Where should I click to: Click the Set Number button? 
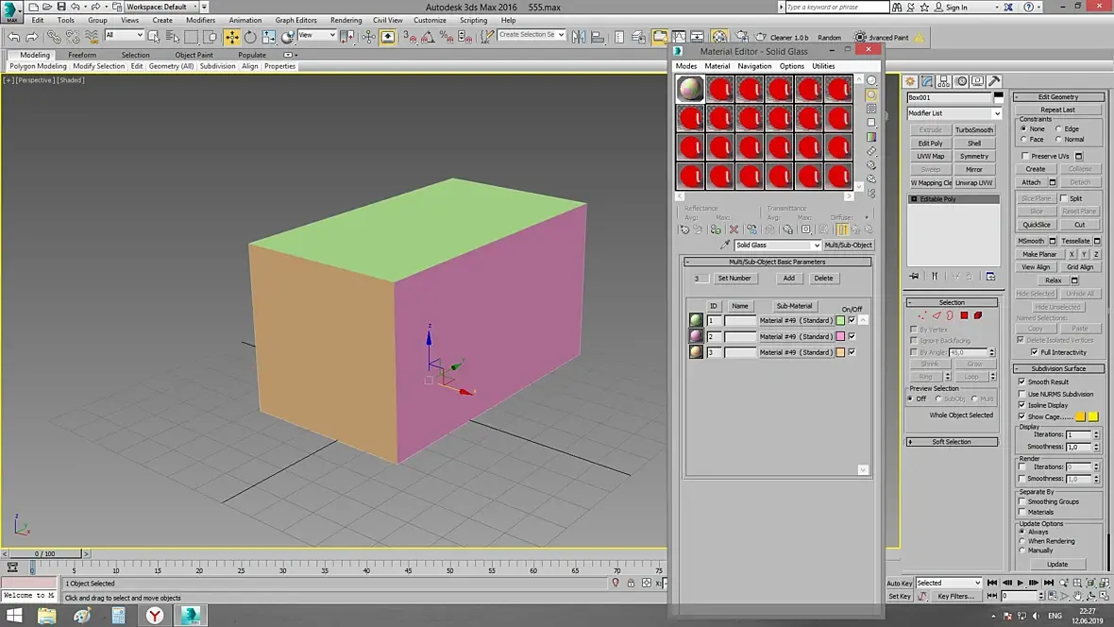(734, 279)
